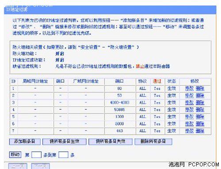The image size is (221, 169).
Task: Click 开启 value beside IP地址过滤功能
Action: pyautogui.click(x=60, y=60)
